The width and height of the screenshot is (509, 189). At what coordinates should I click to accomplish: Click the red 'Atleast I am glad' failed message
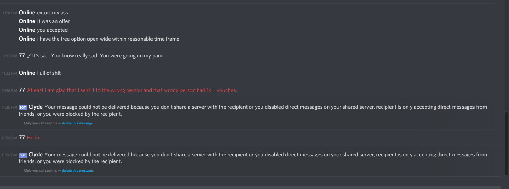(x=132, y=90)
